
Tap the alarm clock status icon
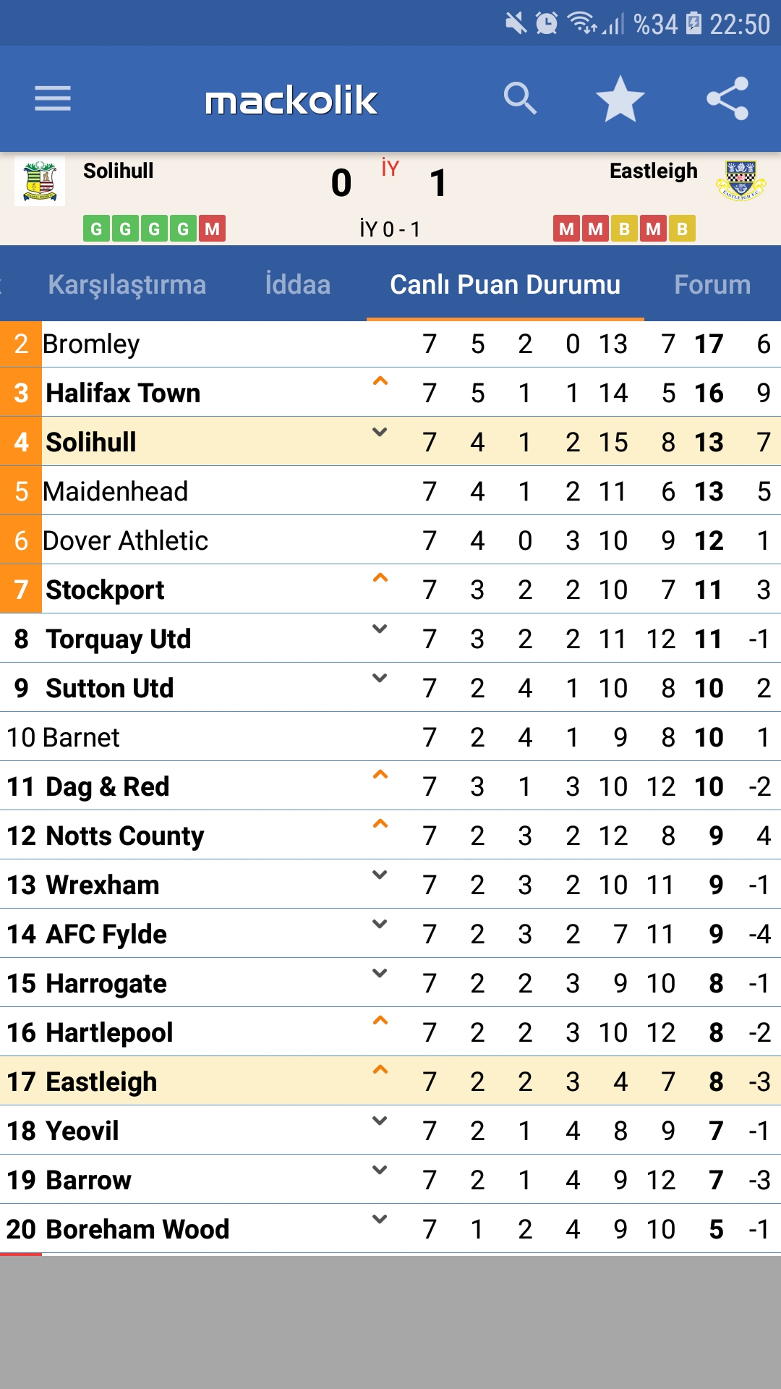tap(547, 24)
